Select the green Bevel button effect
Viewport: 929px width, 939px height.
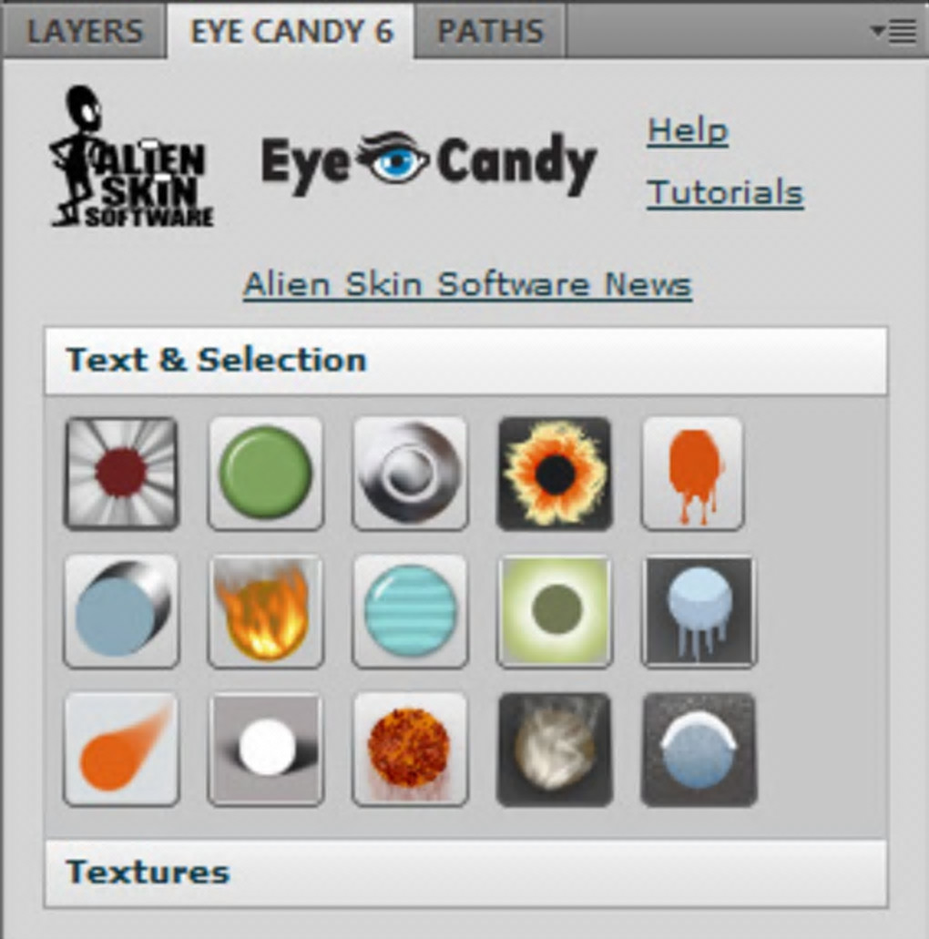click(265, 473)
